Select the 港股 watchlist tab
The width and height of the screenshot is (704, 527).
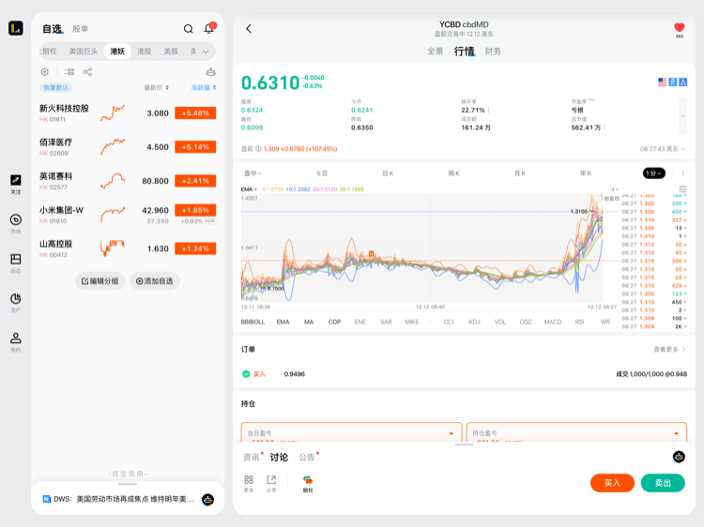coord(144,52)
